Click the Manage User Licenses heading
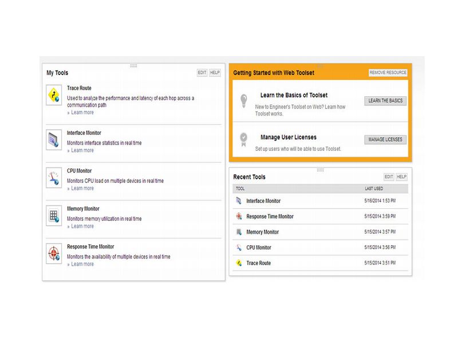This screenshot has height=344, width=458. pos(289,137)
